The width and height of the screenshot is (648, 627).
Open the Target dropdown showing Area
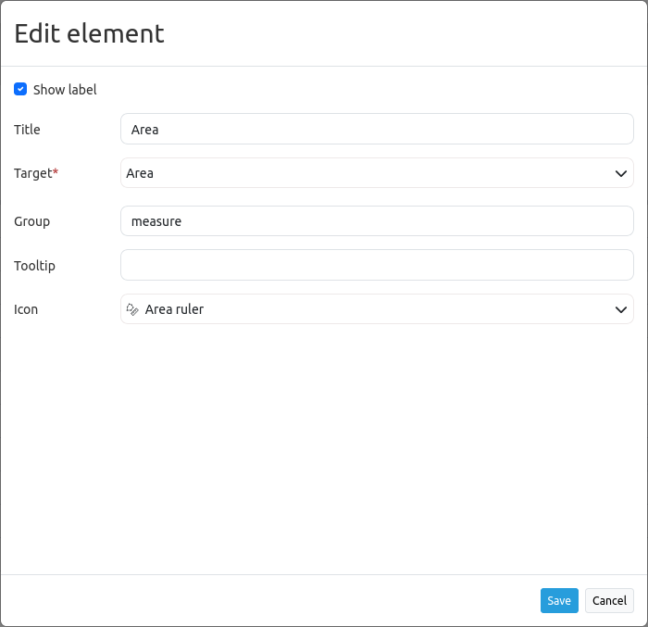point(370,173)
